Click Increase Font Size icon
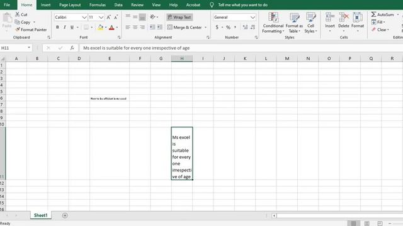This screenshot has width=403, height=226. point(108,17)
